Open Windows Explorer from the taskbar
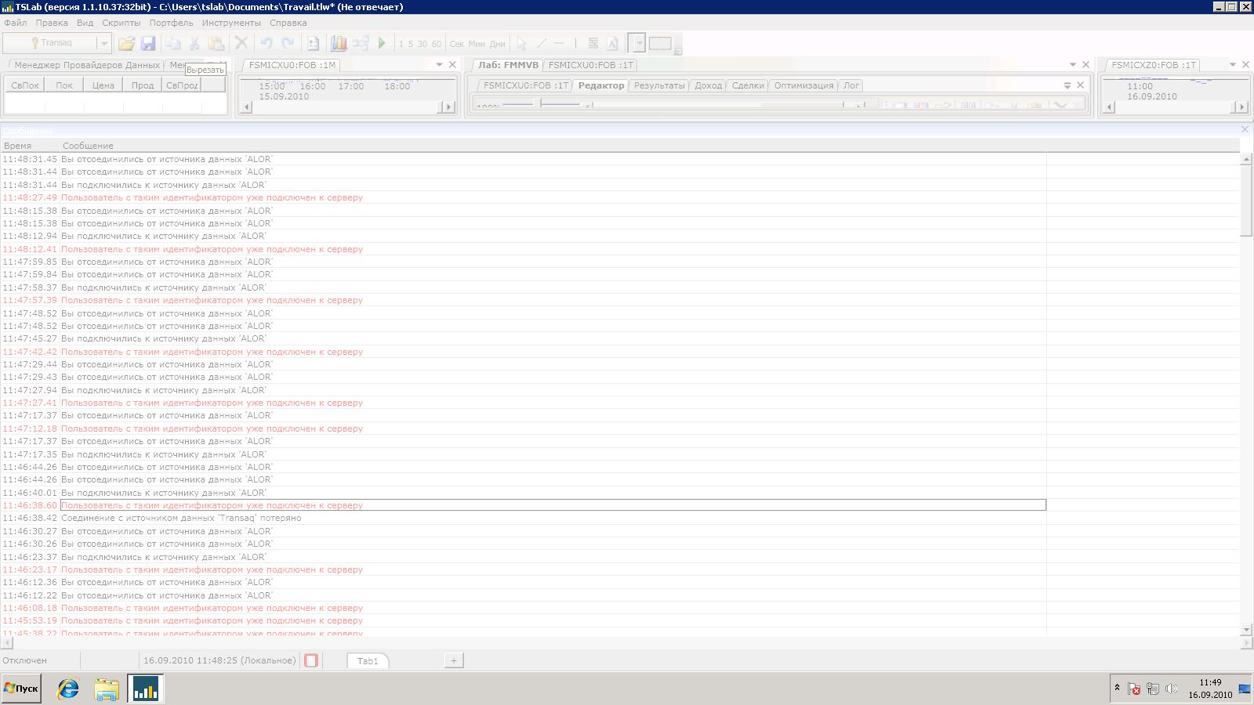Screen dimensions: 1254x705 [x=107, y=689]
